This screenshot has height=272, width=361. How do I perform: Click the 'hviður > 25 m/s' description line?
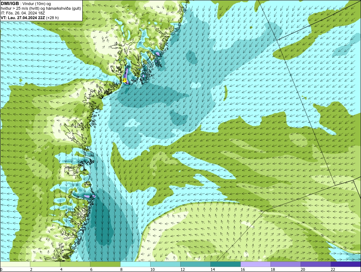pos(41,8)
